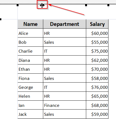The width and height of the screenshot is (116, 119).
Task: Select the cell with name Diana
Action: (x=30, y=60)
